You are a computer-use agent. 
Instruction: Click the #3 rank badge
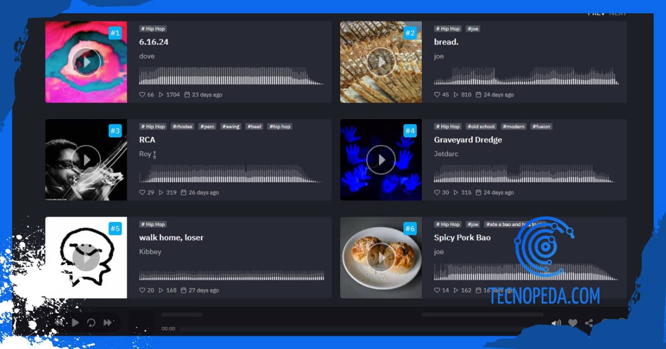point(115,131)
